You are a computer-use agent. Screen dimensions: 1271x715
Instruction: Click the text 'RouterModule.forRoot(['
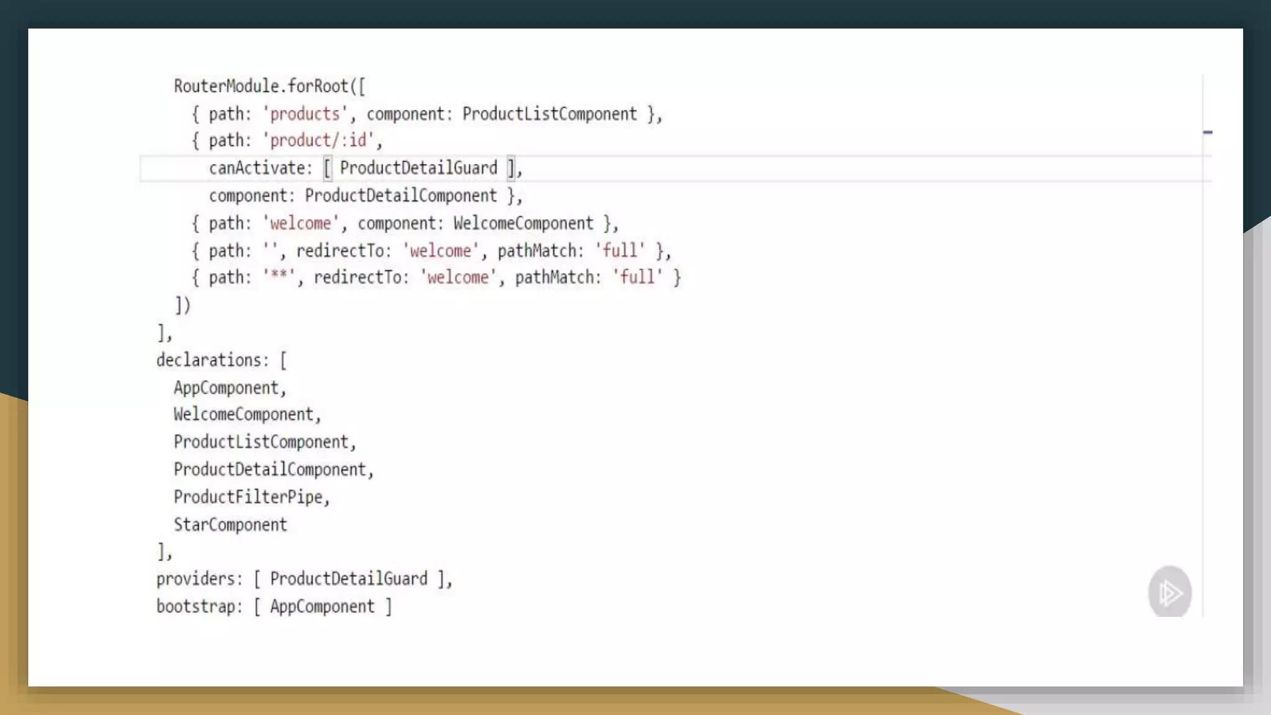[x=269, y=86]
